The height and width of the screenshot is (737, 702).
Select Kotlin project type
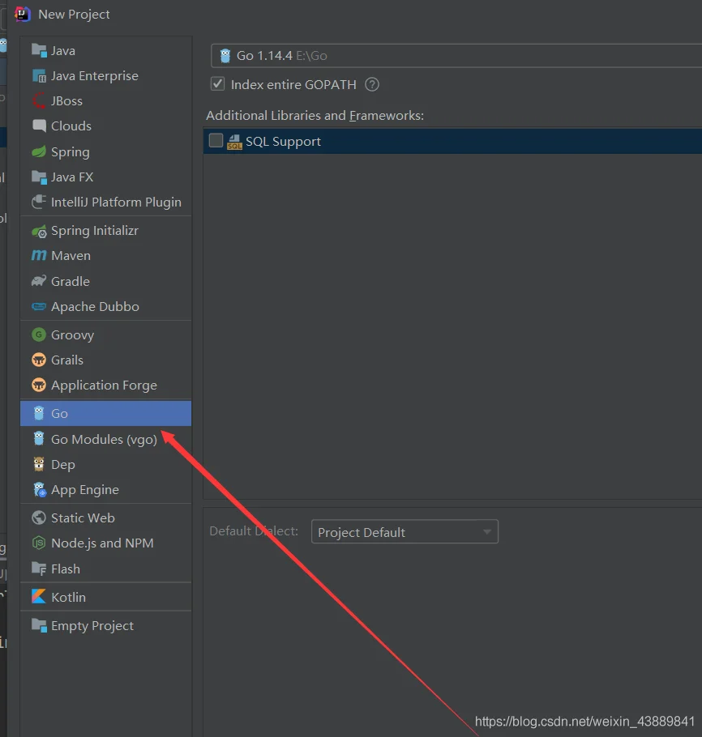[x=106, y=597]
